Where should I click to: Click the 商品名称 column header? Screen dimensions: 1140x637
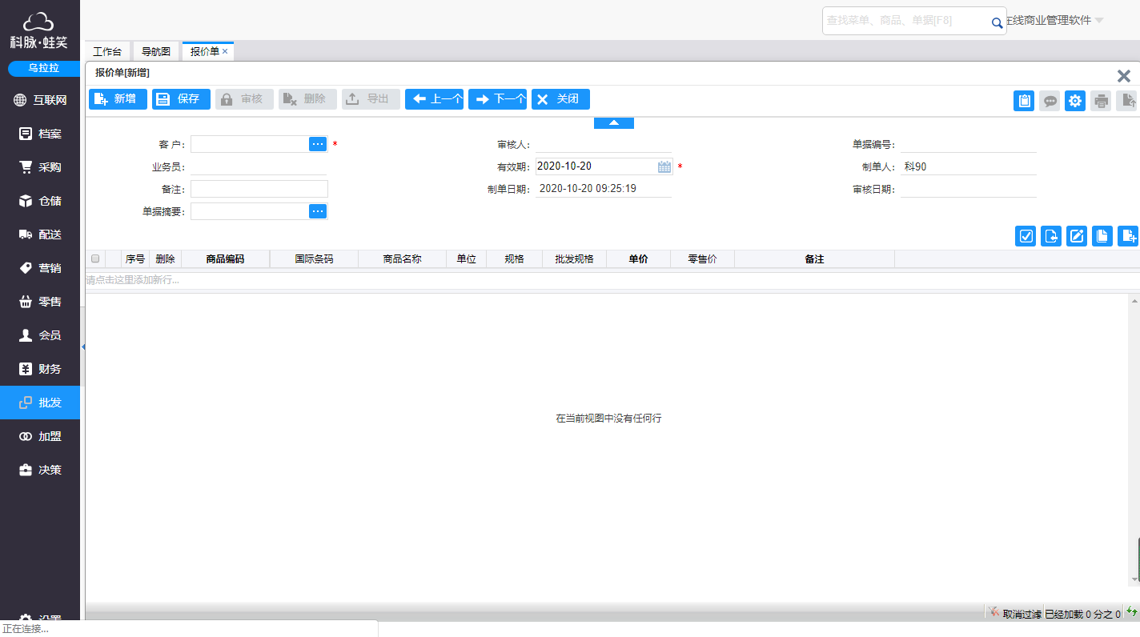coord(402,259)
